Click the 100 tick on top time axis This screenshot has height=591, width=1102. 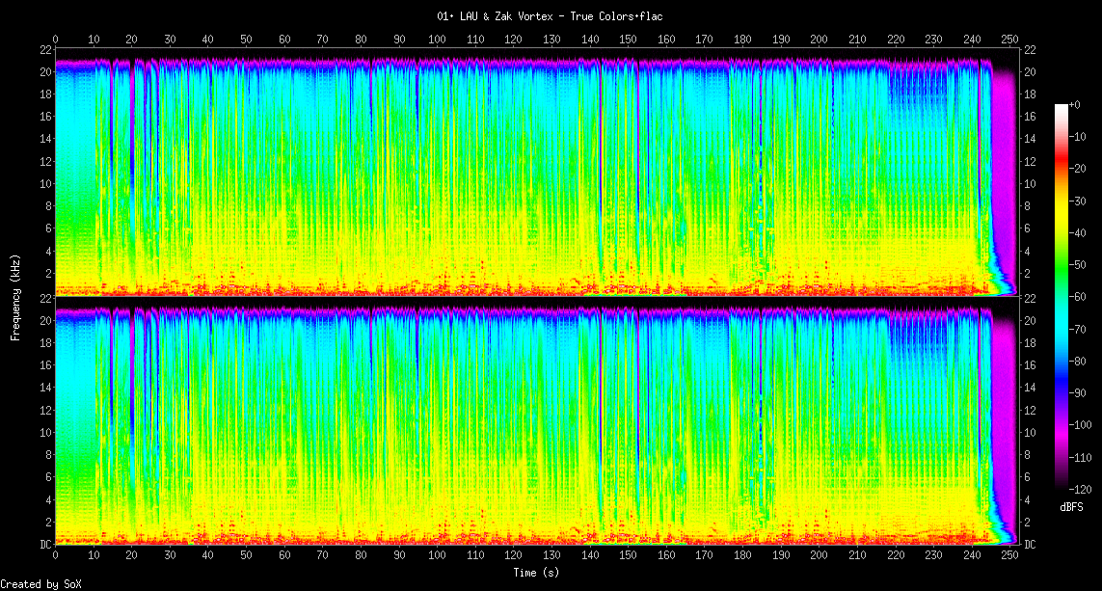point(437,39)
